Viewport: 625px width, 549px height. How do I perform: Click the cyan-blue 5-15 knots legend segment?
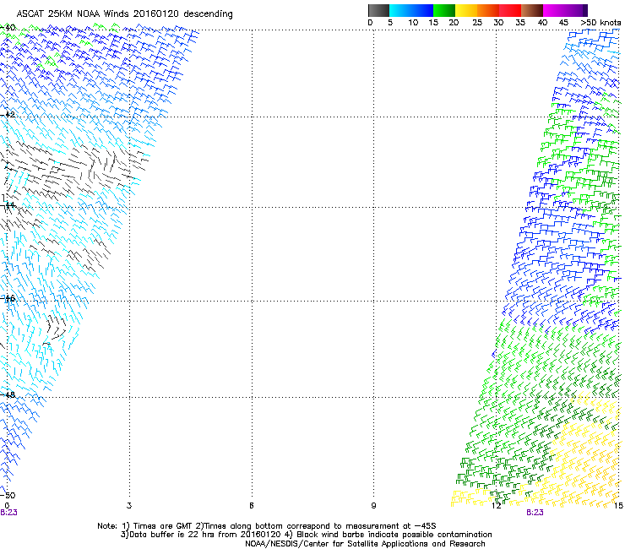(x=411, y=10)
